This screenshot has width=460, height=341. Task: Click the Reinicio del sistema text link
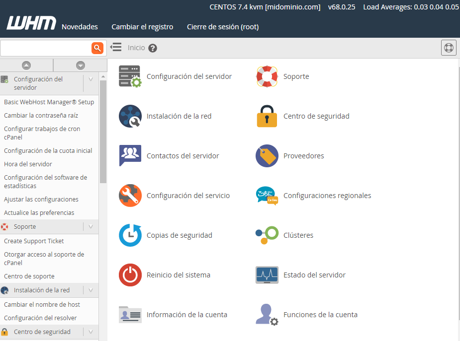pos(179,275)
